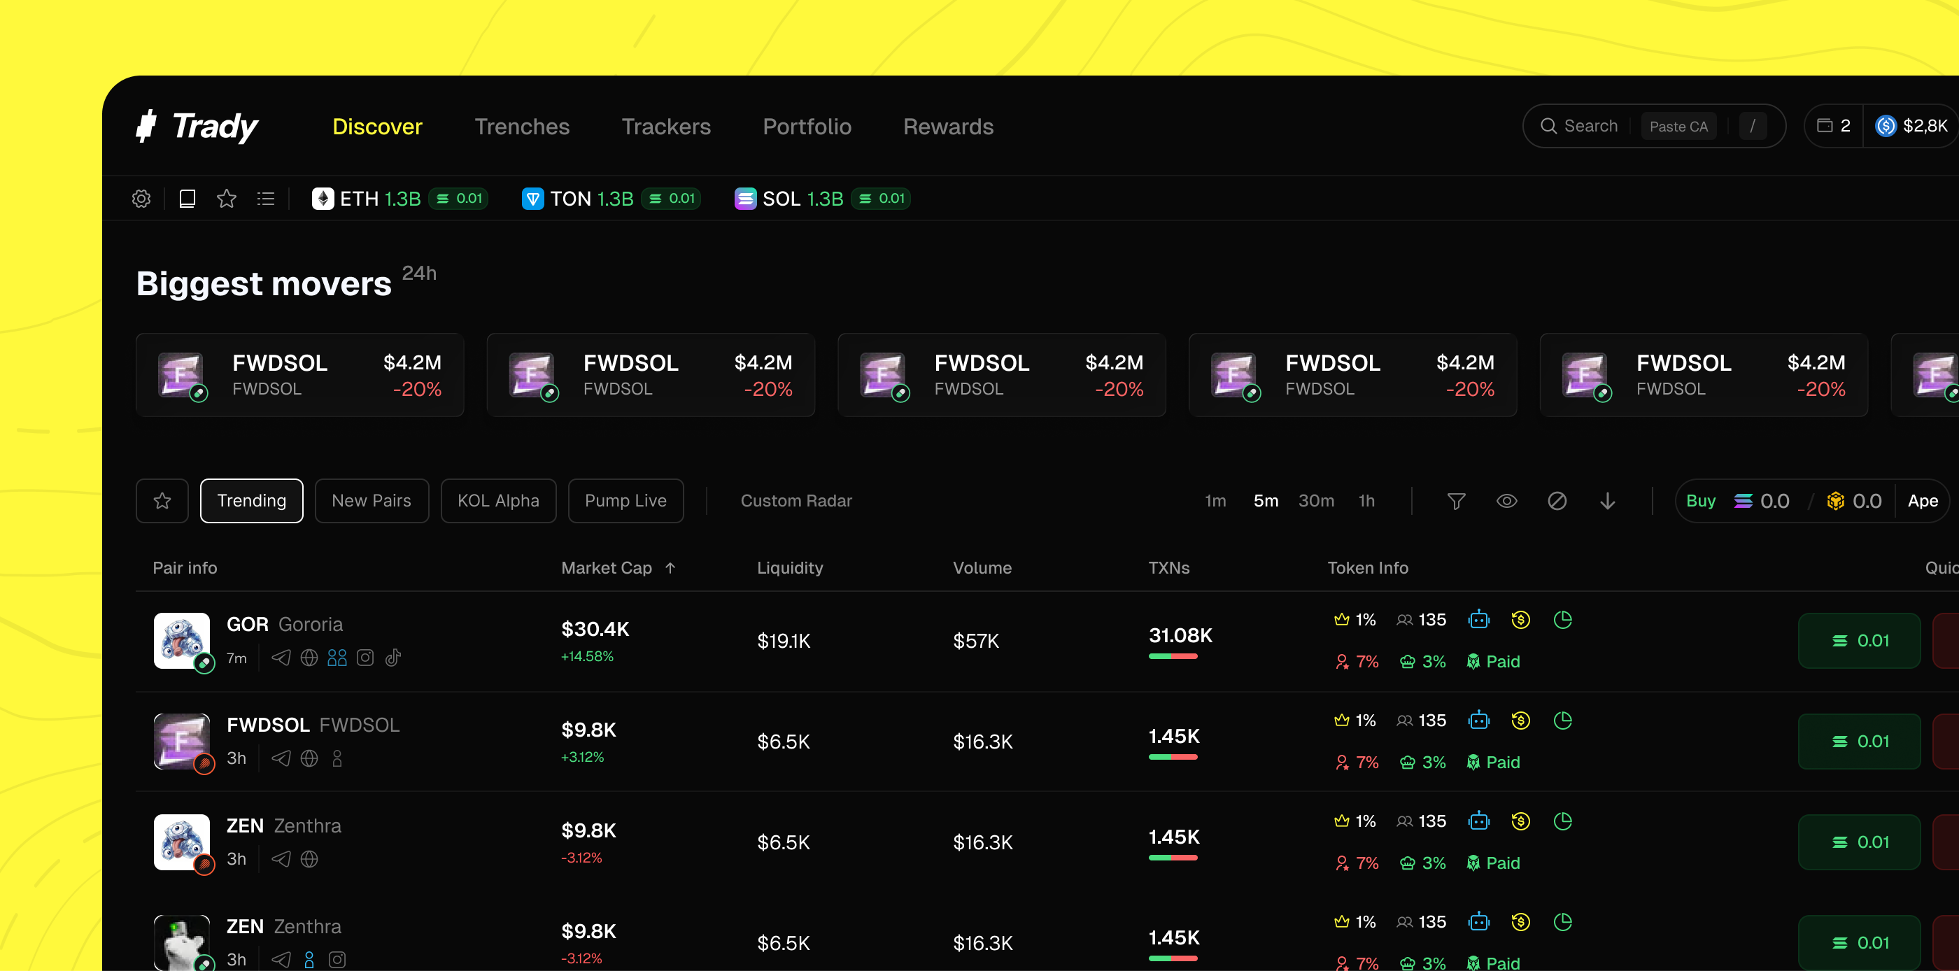Toggle the eye visibility icon

click(x=1506, y=501)
